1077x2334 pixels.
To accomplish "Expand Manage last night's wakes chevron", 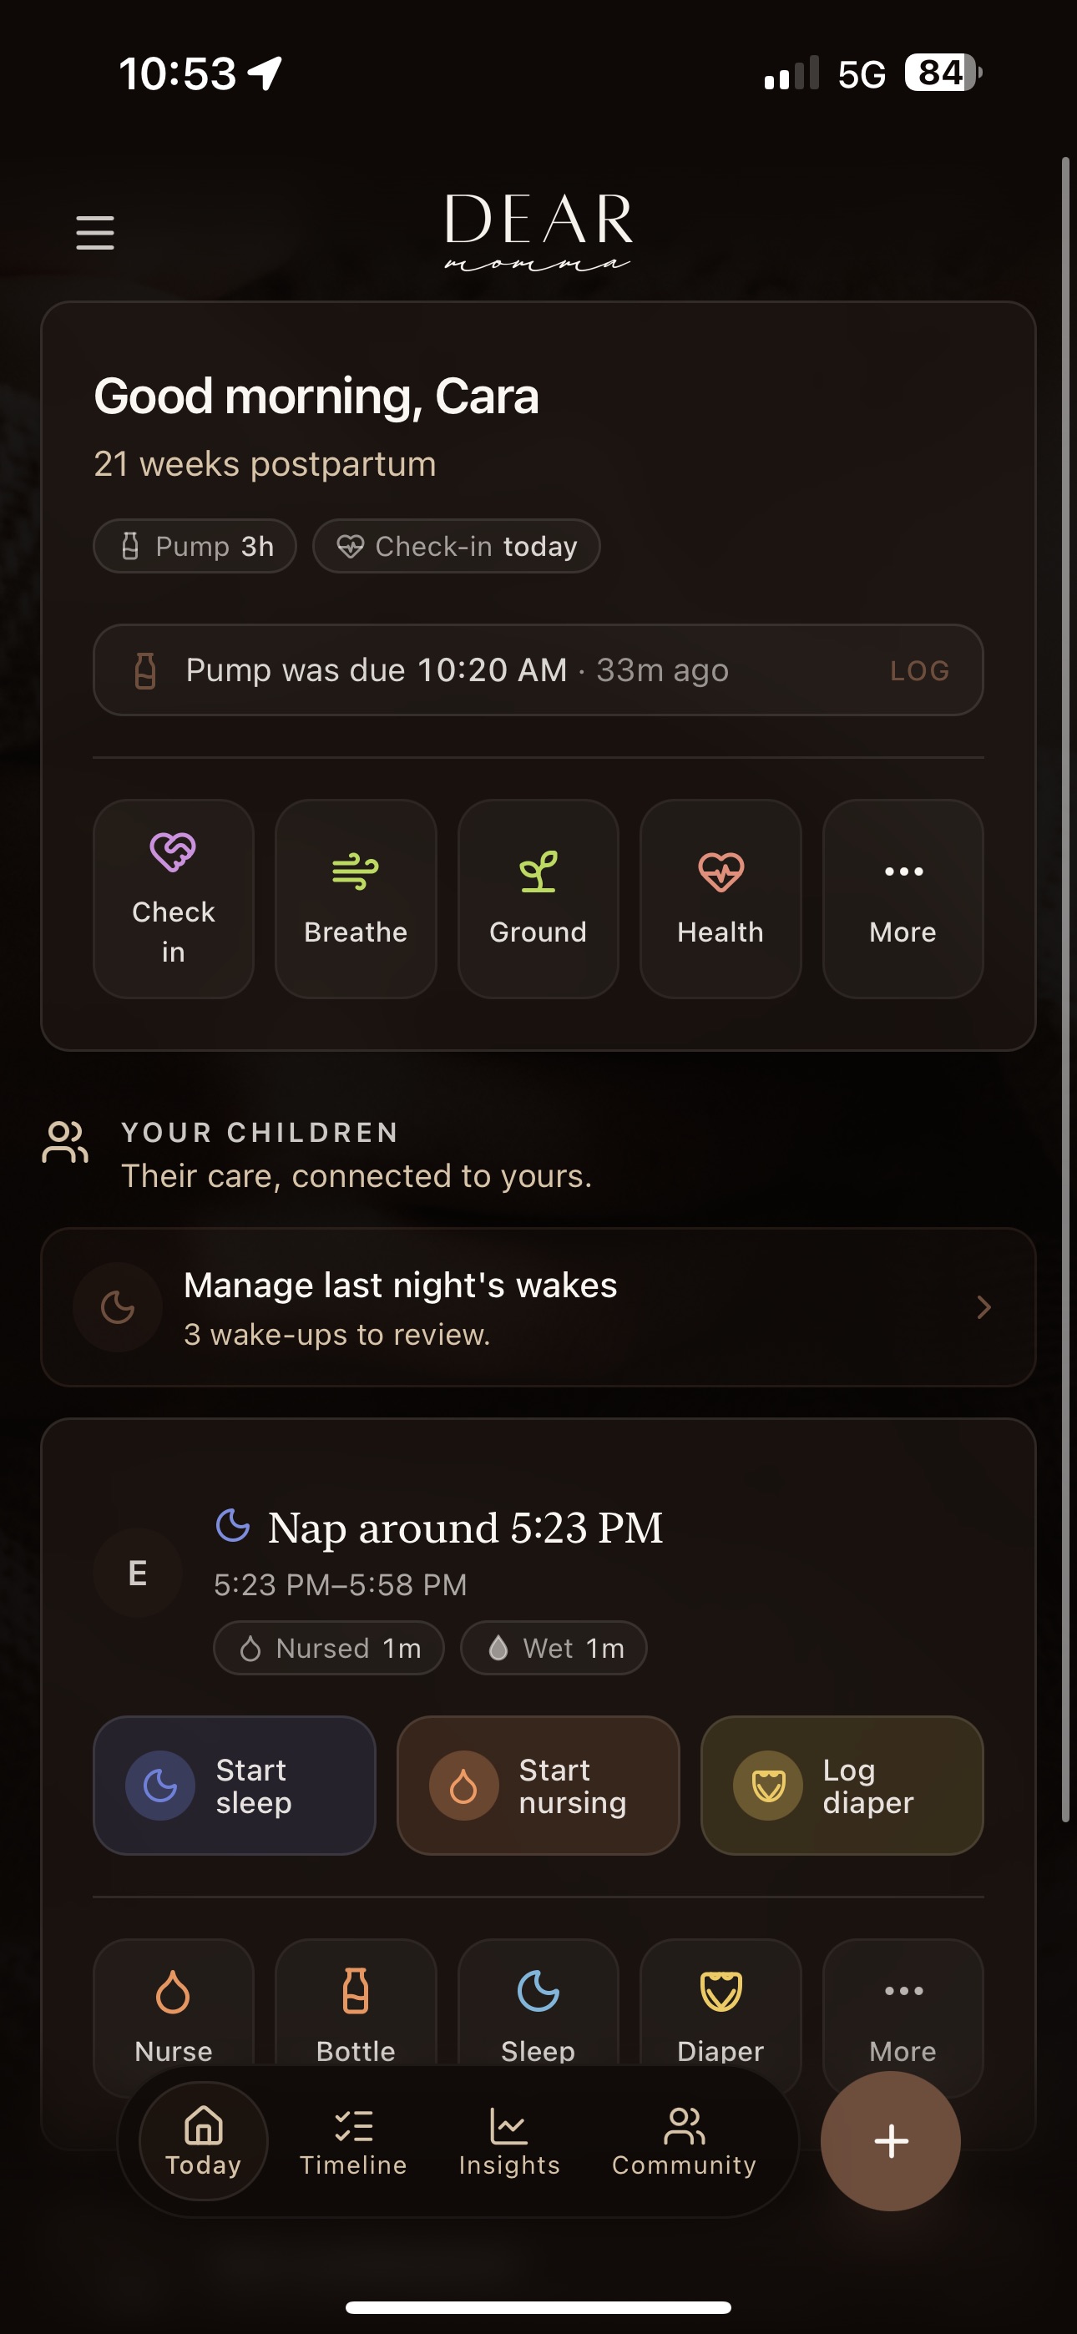I will pyautogui.click(x=983, y=1306).
